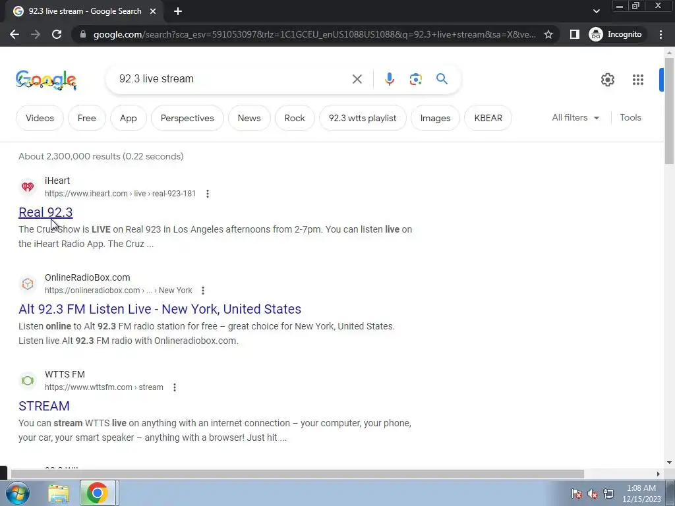The height and width of the screenshot is (506, 675).
Task: Open the Windows Start menu
Action: point(18,493)
